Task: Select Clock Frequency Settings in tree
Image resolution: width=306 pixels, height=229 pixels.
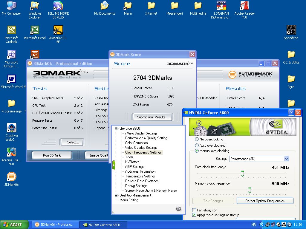Action: coord(143,152)
